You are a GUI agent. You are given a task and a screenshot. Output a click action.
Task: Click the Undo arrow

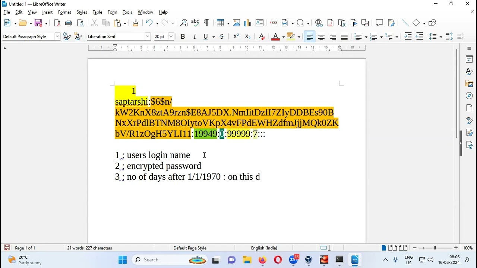pos(149,23)
